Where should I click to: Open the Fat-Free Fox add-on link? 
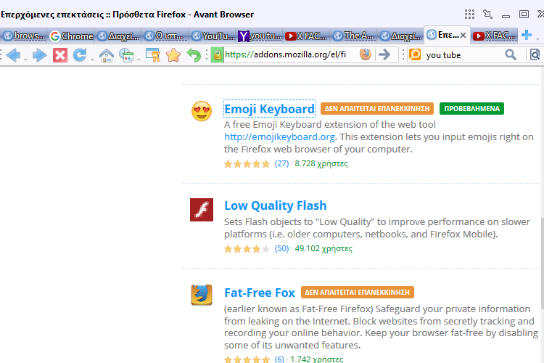pos(260,293)
